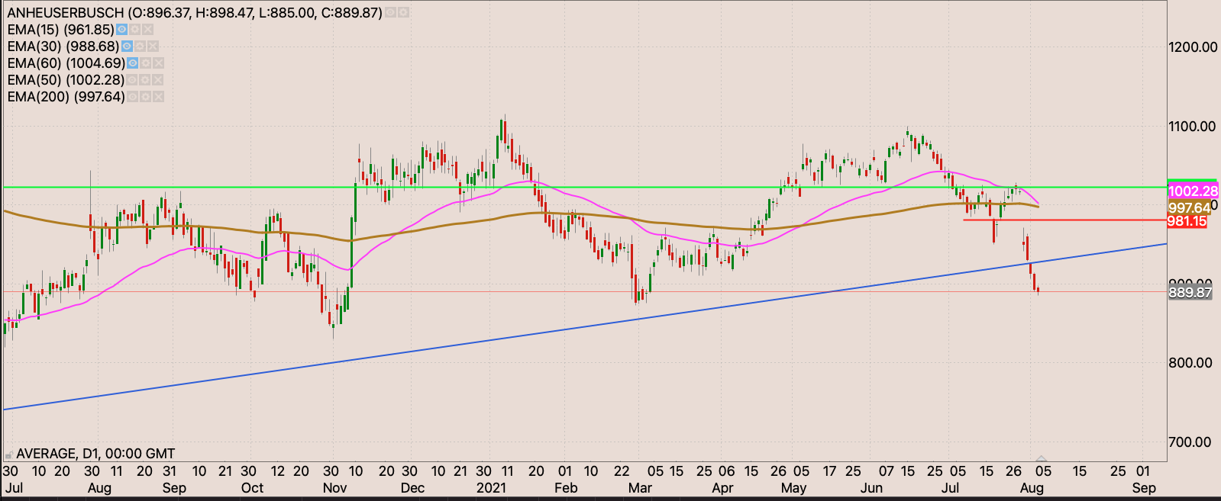Click the lock icon beside AVERAGE label

click(x=9, y=454)
